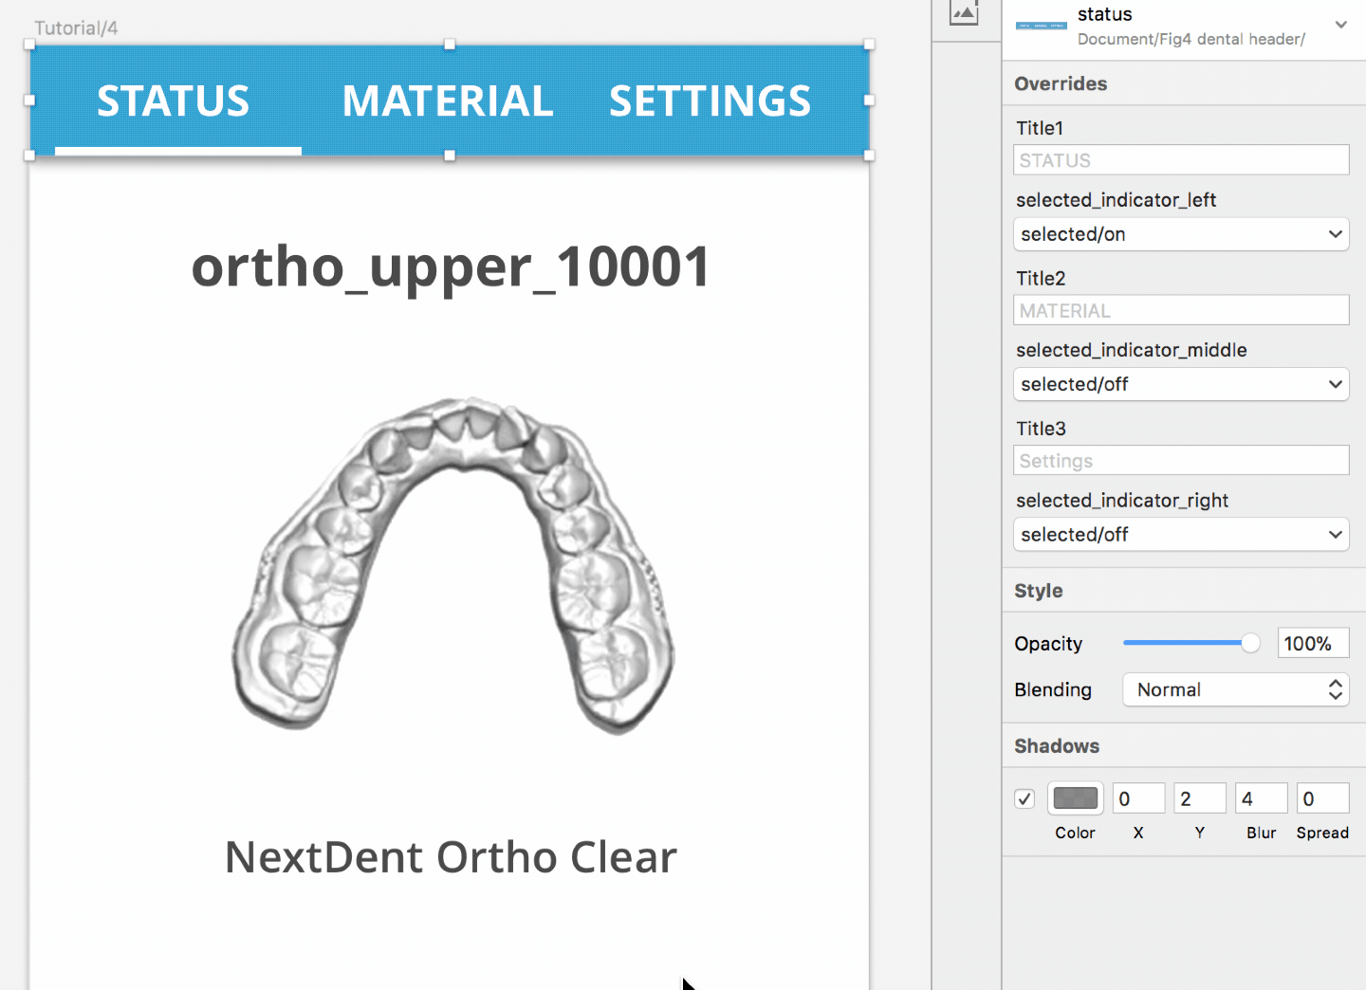Click the Tutorial/4 artboard label

pos(76,27)
